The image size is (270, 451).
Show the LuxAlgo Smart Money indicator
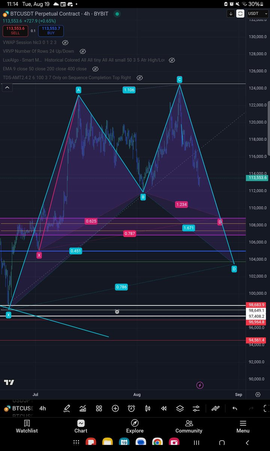coord(172,60)
